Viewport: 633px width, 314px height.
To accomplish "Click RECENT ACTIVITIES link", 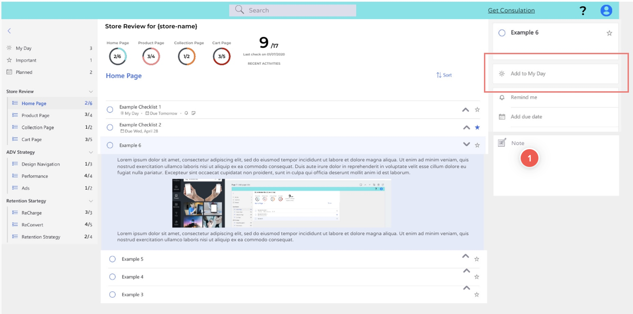I will click(264, 63).
